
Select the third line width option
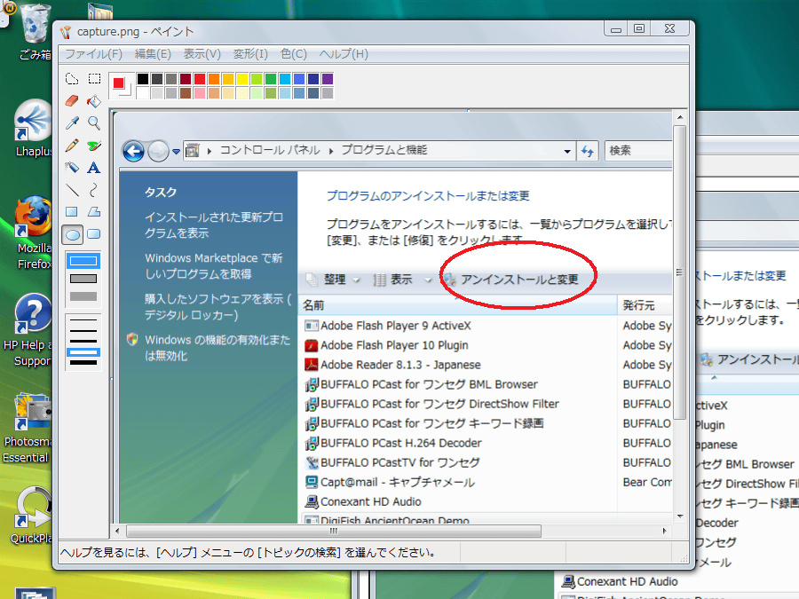(83, 342)
